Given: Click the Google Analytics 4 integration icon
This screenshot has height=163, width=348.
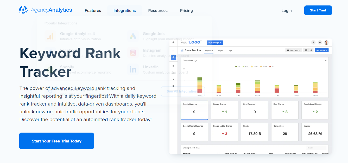Looking at the screenshot, I should tap(50, 36).
